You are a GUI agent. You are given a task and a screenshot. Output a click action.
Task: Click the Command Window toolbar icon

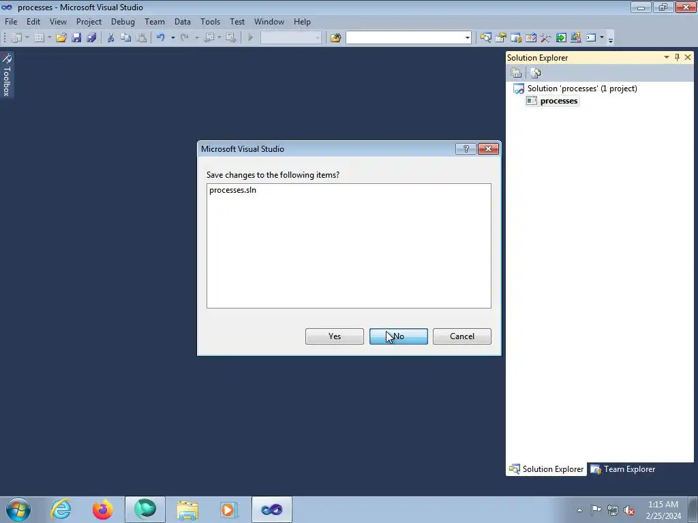coord(591,38)
